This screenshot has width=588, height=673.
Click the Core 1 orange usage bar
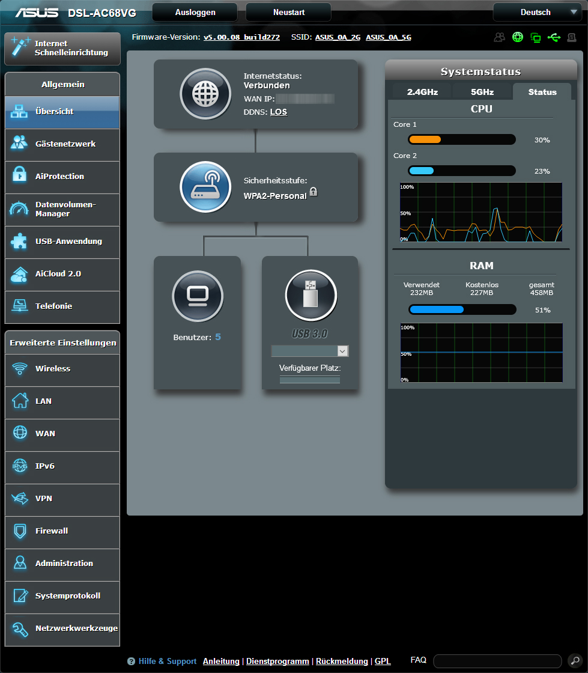pos(461,139)
